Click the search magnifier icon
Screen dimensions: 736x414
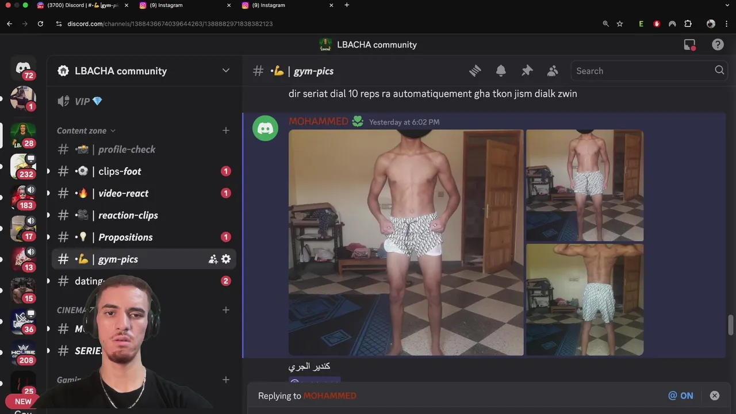point(719,70)
